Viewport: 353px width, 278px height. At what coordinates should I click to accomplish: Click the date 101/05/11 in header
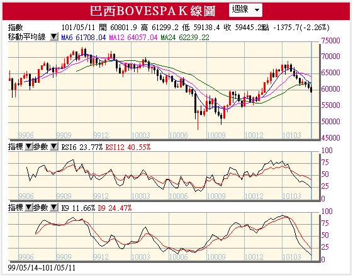pyautogui.click(x=78, y=28)
